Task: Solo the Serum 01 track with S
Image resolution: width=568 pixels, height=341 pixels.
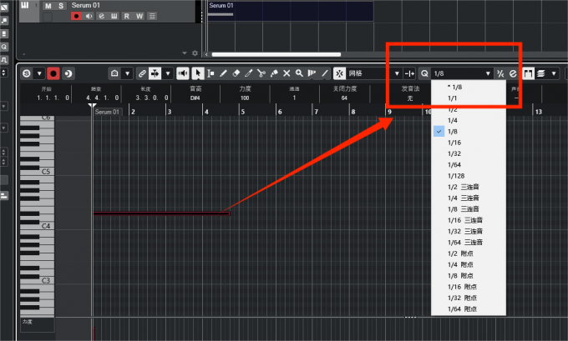Action: point(61,6)
